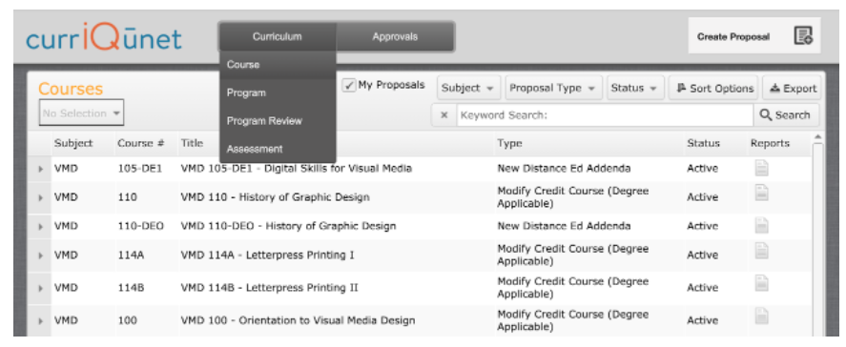Image resolution: width=846 pixels, height=347 pixels.
Task: Click the Courses heading
Action: click(x=71, y=89)
